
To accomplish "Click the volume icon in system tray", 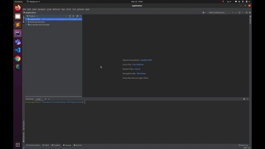I will (x=239, y=2).
